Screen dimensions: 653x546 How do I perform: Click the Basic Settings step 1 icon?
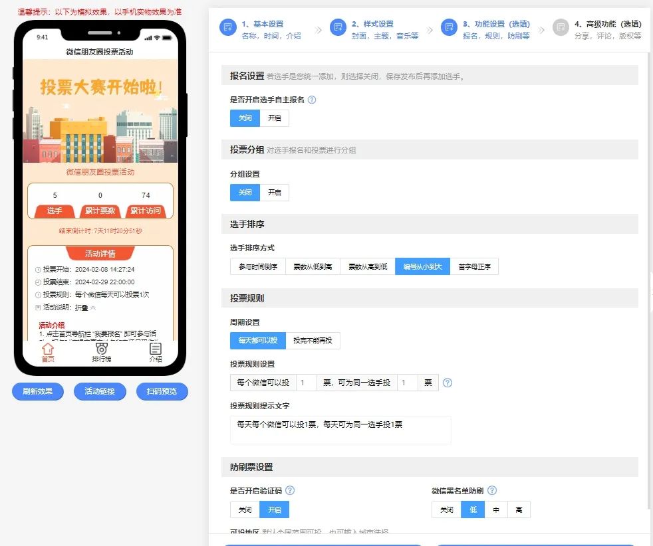(228, 27)
